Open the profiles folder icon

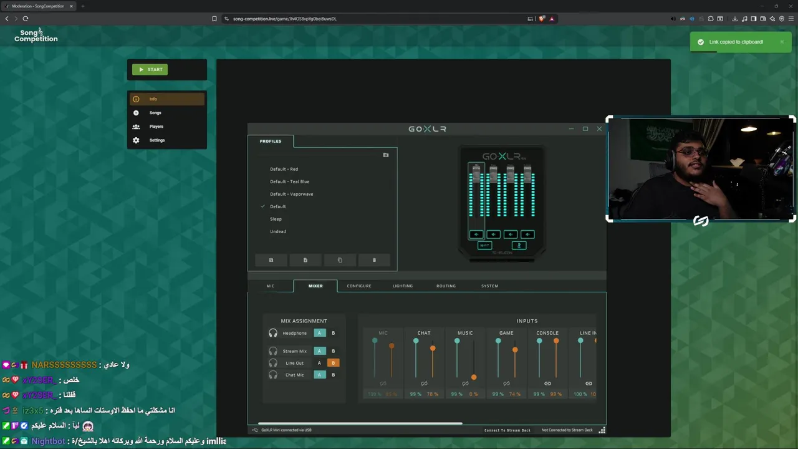(x=386, y=155)
